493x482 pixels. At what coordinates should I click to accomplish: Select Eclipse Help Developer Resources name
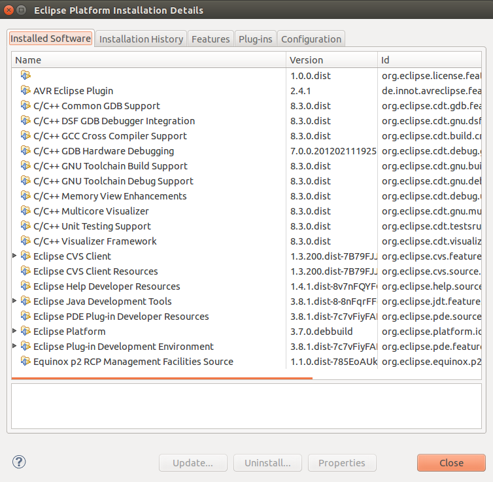pyautogui.click(x=107, y=286)
